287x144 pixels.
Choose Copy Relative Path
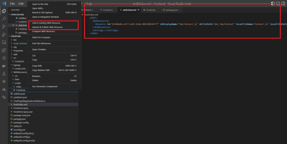click(x=54, y=70)
